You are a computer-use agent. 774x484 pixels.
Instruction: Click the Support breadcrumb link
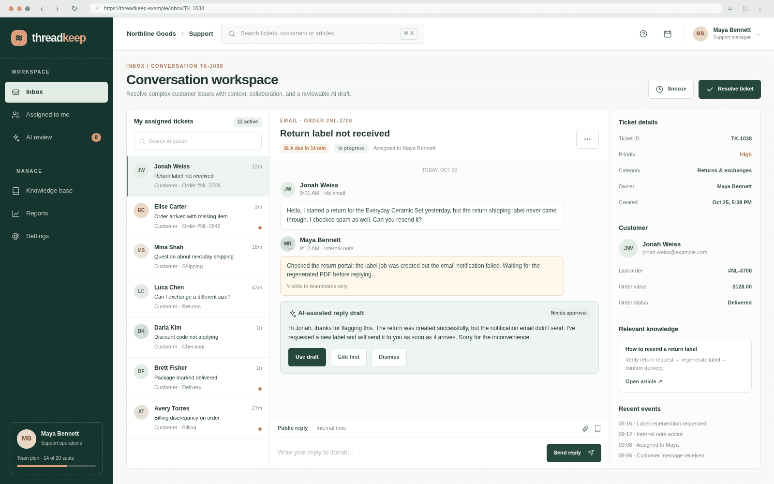tap(201, 34)
